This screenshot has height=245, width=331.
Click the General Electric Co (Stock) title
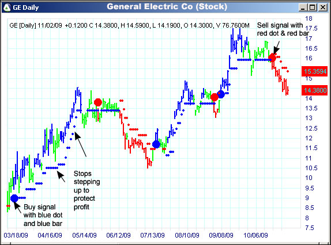tap(167, 7)
